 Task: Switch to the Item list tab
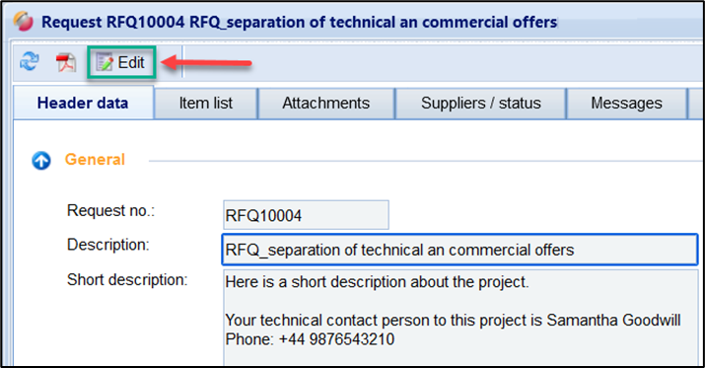pos(206,103)
